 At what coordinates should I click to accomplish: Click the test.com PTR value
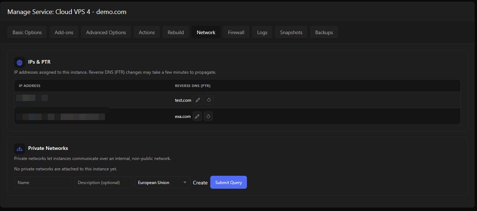pos(183,100)
